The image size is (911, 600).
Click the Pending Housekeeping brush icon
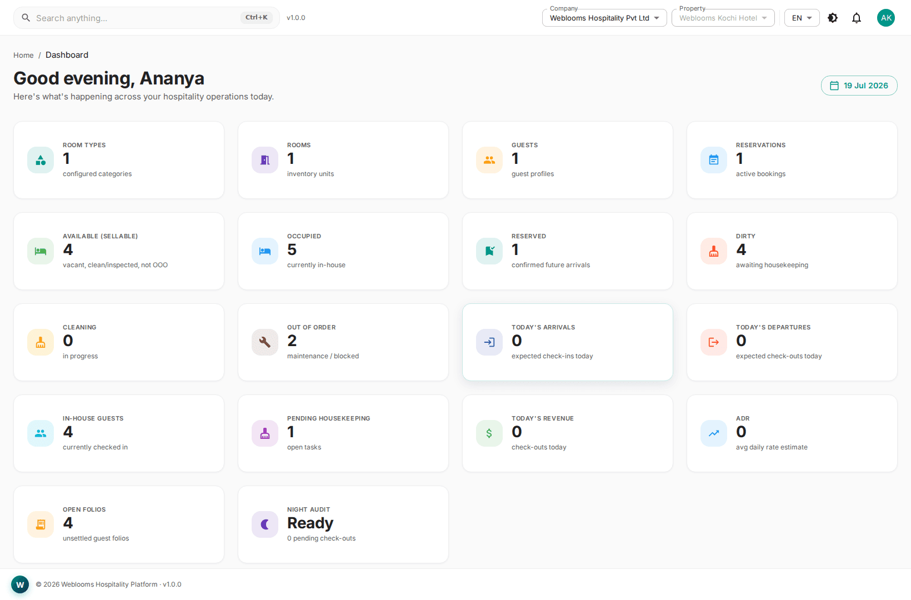[265, 433]
